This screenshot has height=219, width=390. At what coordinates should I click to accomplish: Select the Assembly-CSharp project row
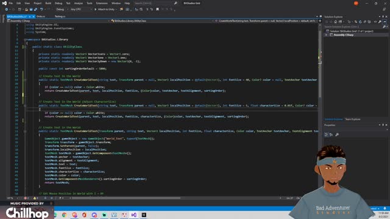pyautogui.click(x=356, y=35)
